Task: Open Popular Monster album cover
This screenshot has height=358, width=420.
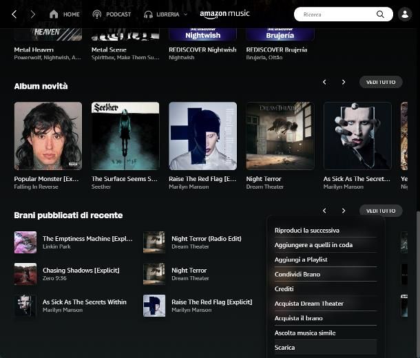Action: click(x=48, y=136)
